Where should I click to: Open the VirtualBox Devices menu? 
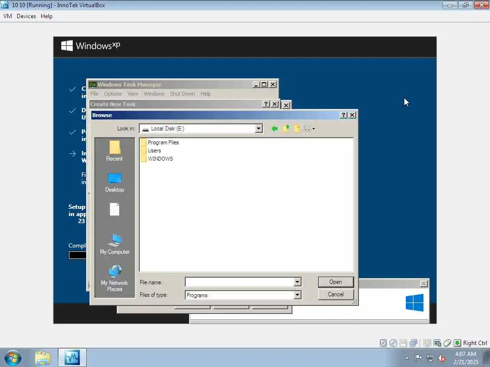tap(26, 16)
